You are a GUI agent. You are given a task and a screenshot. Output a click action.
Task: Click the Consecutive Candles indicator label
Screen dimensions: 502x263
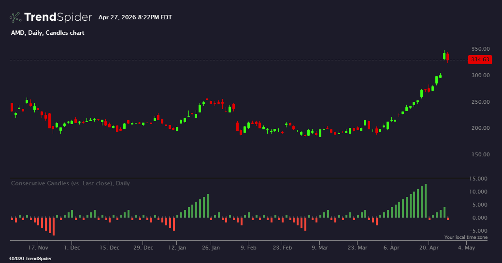click(71, 183)
